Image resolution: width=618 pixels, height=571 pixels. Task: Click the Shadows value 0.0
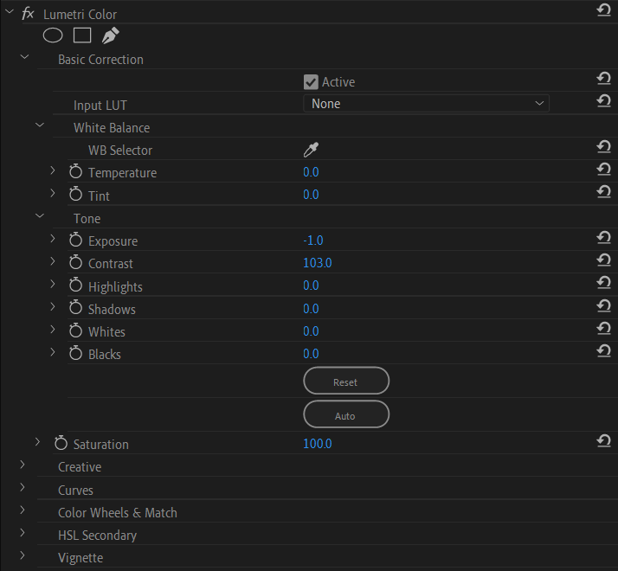[x=311, y=309]
